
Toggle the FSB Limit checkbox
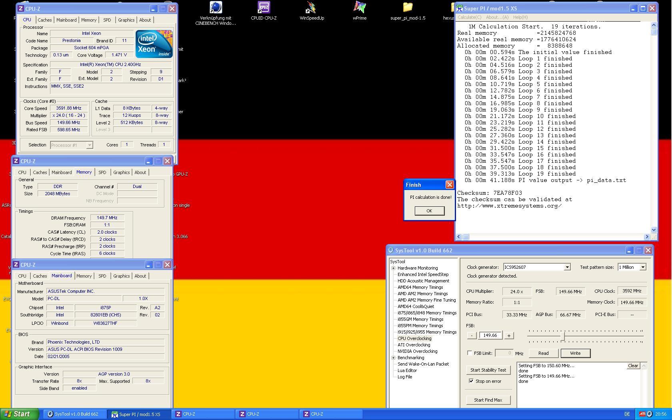pyautogui.click(x=470, y=353)
